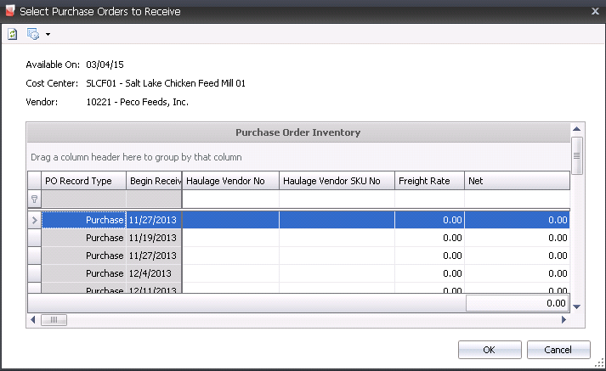Click the app icon in the title bar
Viewport: 606px width, 371px height.
pyautogui.click(x=9, y=11)
